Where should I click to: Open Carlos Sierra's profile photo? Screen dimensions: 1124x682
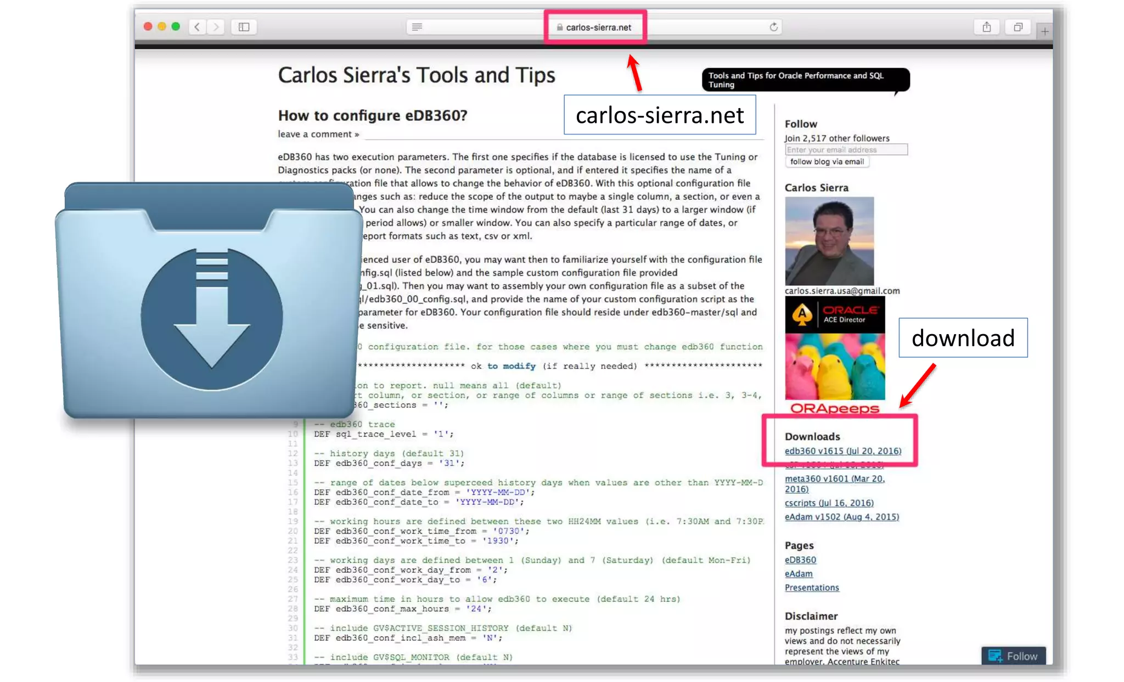[x=829, y=241]
